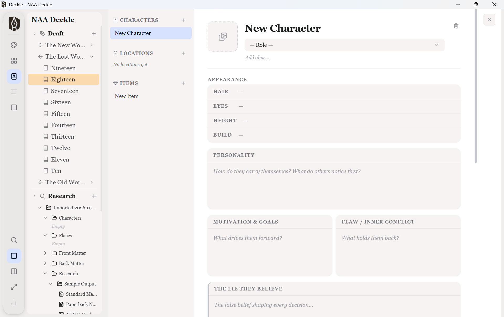Select chapter Eighteen
504x317 pixels.
[x=64, y=79]
